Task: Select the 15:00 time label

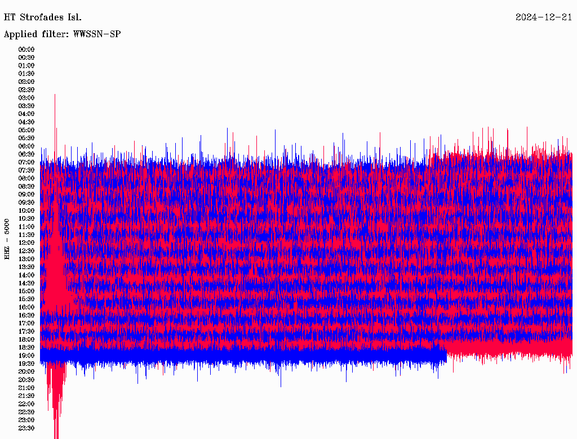Action: tap(26, 291)
